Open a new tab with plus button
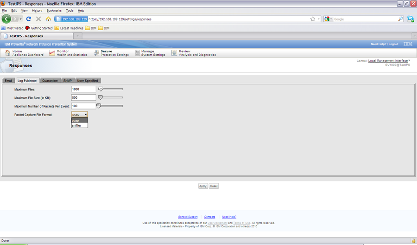 78,36
